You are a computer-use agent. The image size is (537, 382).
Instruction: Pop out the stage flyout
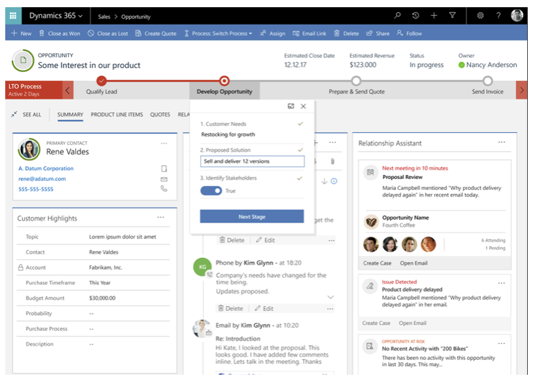pos(290,106)
